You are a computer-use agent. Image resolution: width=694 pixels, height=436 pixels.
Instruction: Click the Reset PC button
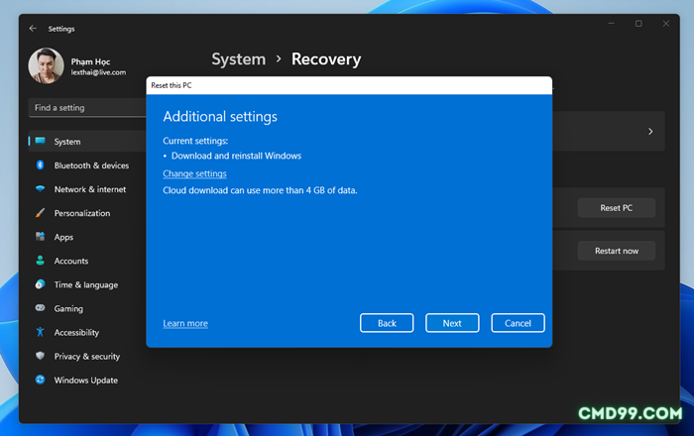(x=616, y=208)
